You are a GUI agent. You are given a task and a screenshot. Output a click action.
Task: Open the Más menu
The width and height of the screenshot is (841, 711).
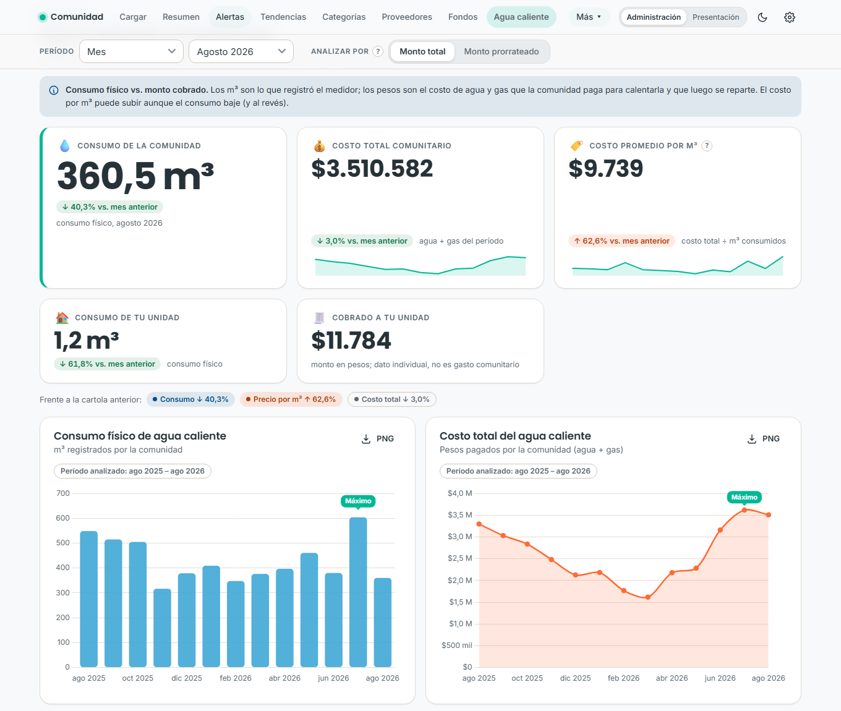point(589,17)
